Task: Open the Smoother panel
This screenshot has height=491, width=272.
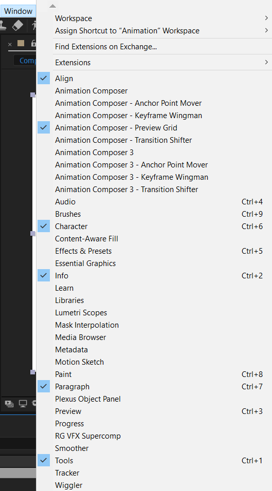Action: tap(154, 448)
